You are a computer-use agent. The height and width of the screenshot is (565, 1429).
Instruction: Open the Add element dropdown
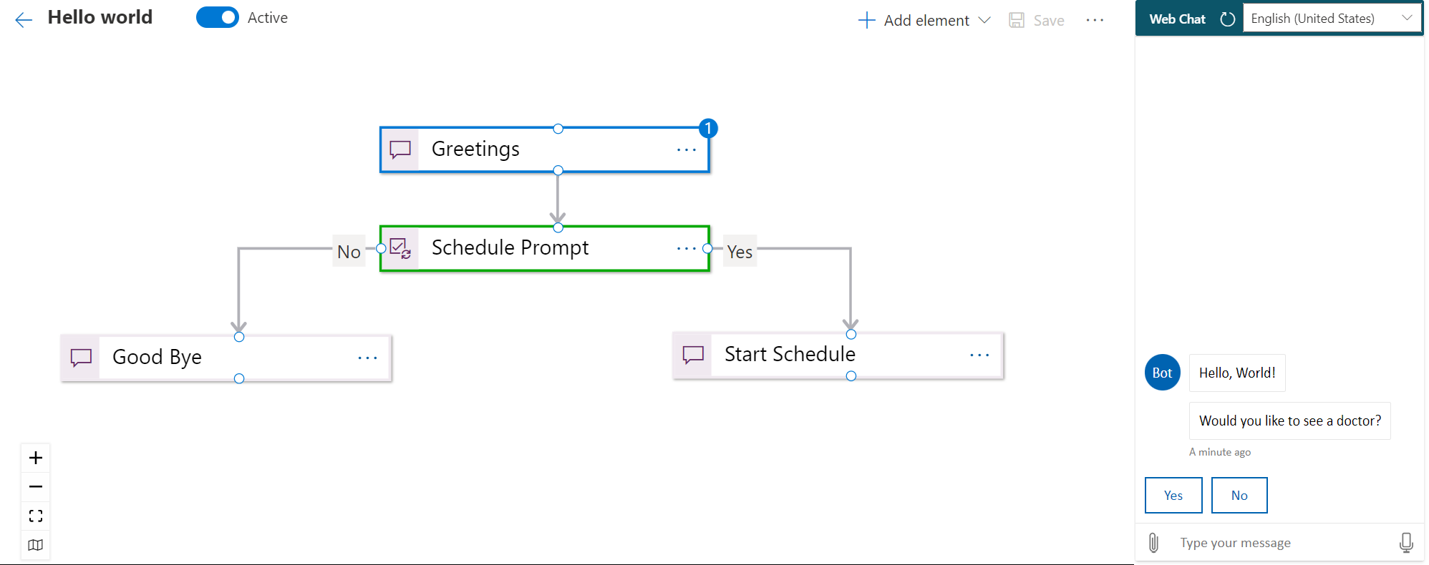tap(923, 20)
